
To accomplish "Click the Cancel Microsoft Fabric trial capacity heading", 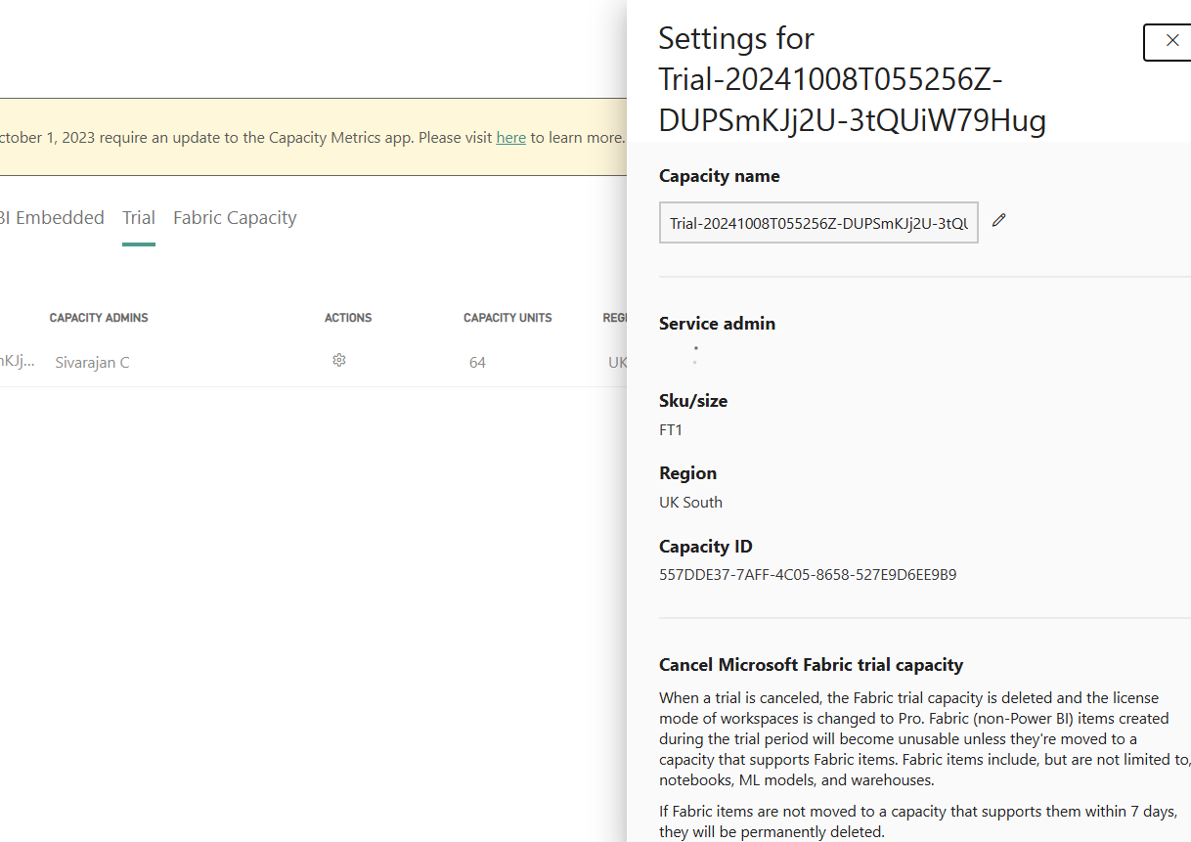I will 811,665.
